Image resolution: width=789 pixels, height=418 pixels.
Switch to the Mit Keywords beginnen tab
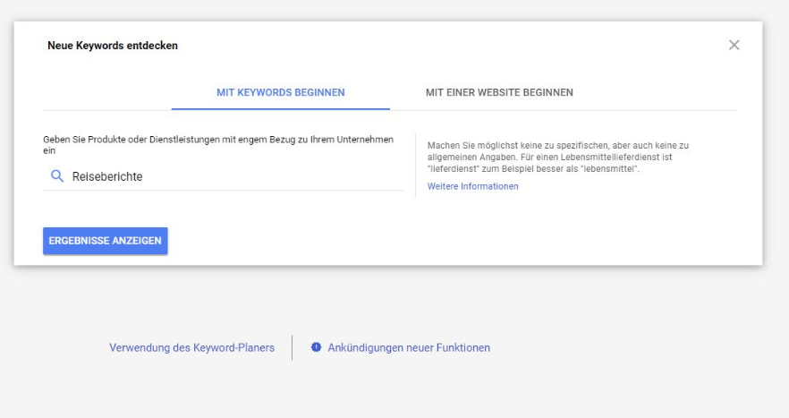tap(280, 92)
